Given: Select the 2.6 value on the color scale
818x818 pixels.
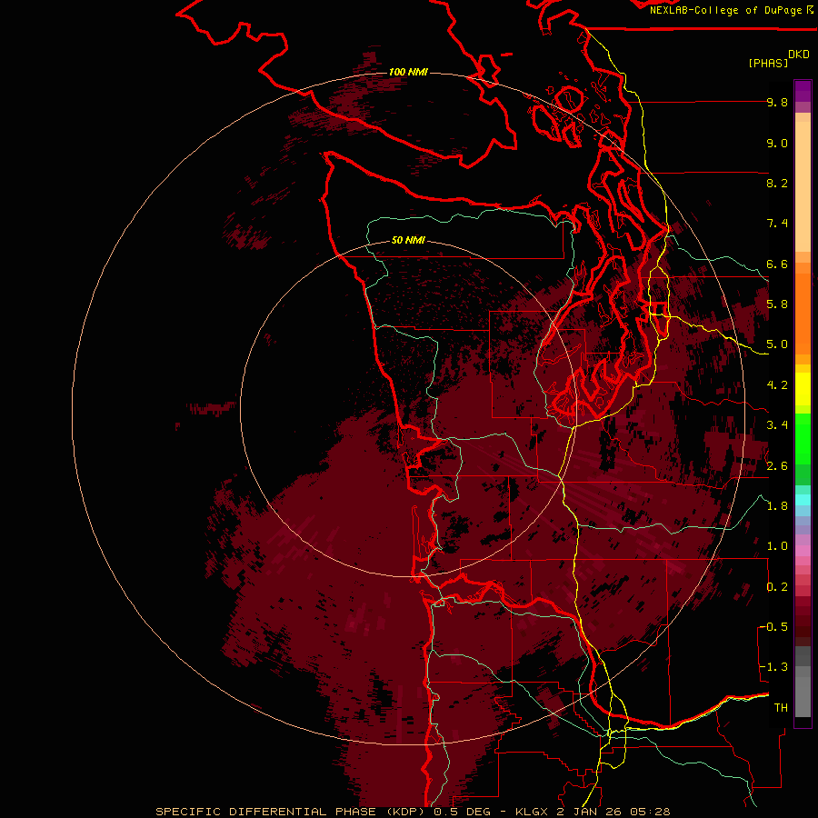Looking at the screenshot, I should 777,466.
